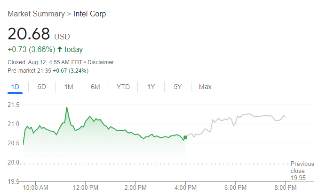Screen dimensions: 318x195
Task: Click the green up arrow icon
Action: [60, 49]
